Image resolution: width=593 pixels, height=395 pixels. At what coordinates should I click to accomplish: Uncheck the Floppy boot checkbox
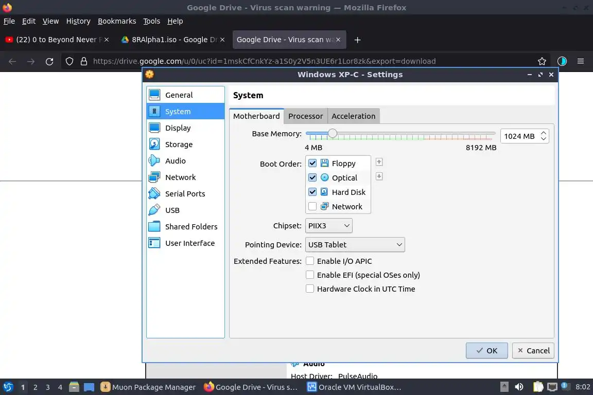pos(312,163)
